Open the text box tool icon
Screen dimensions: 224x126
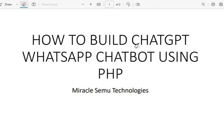click(34, 5)
